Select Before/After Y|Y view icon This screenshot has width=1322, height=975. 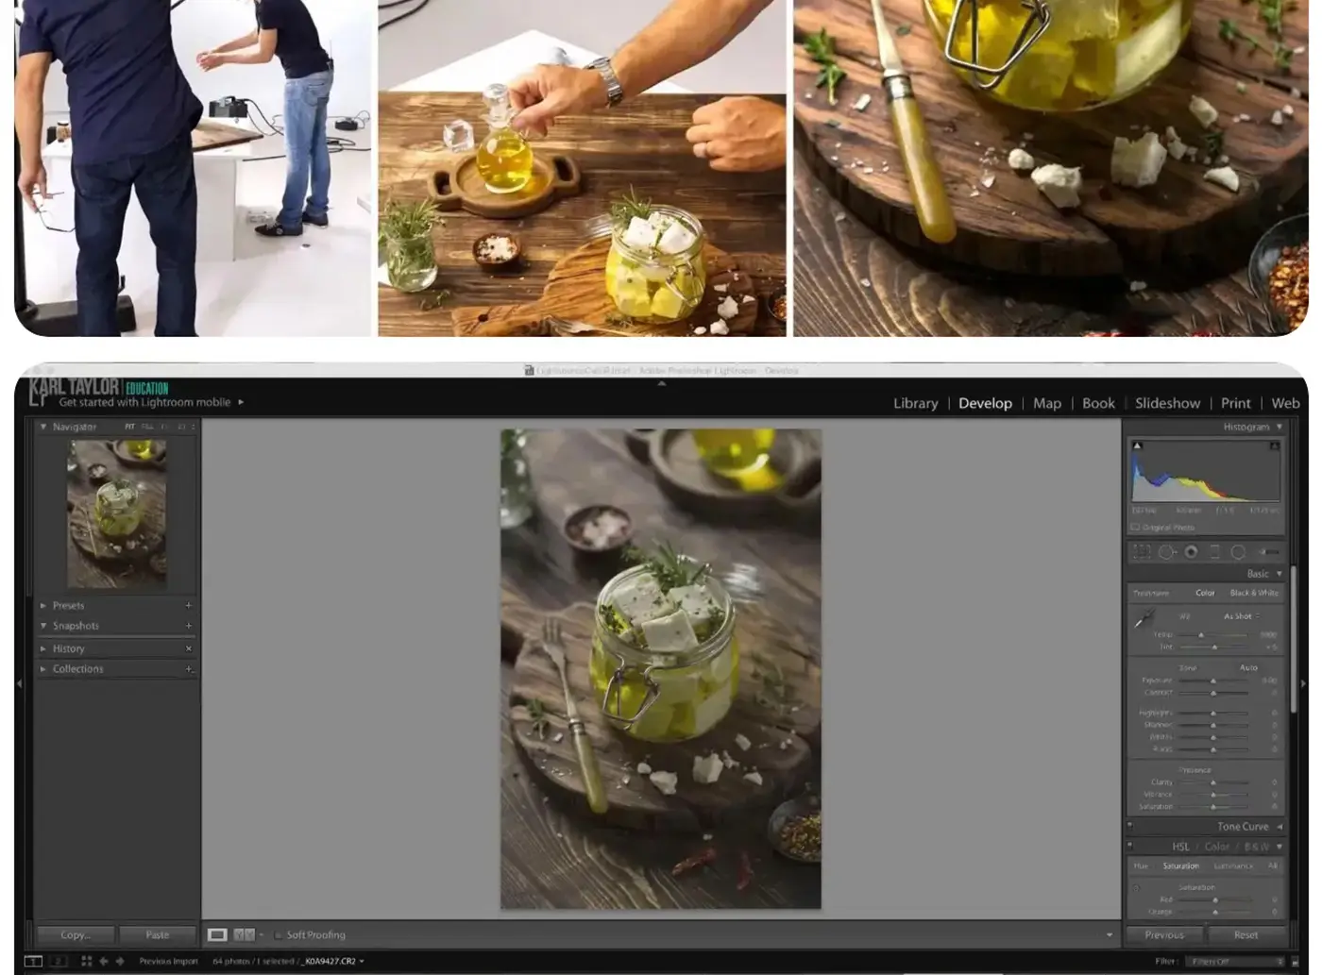[244, 934]
